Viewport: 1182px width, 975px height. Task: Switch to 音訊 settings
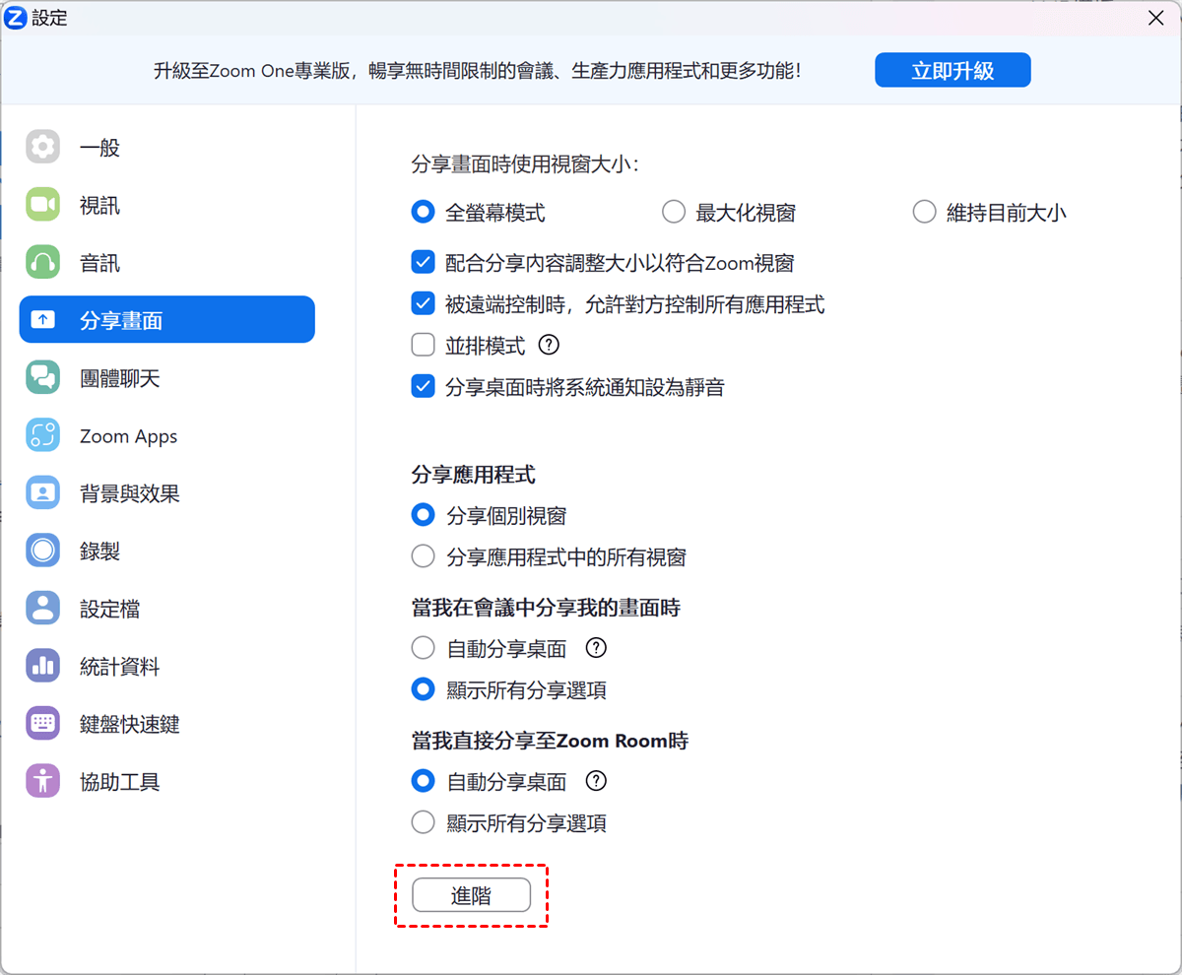click(167, 263)
